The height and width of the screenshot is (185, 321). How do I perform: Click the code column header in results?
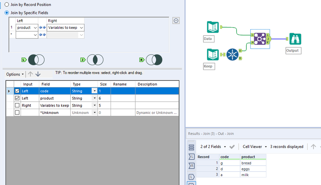point(229,157)
